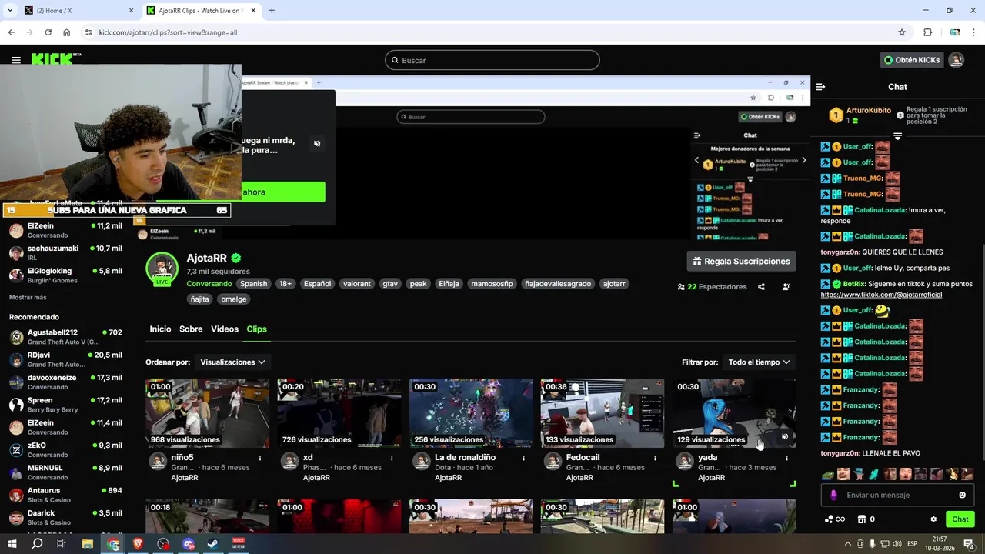Viewport: 985px width, 554px height.
Task: Play the Fedocail clip thumbnail
Action: (603, 413)
